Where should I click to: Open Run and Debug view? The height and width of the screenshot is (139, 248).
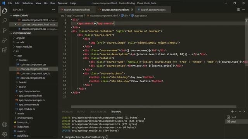[5, 40]
